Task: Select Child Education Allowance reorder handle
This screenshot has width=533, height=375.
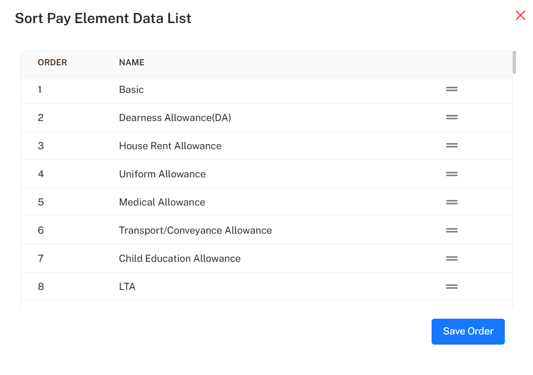Action: [x=451, y=258]
